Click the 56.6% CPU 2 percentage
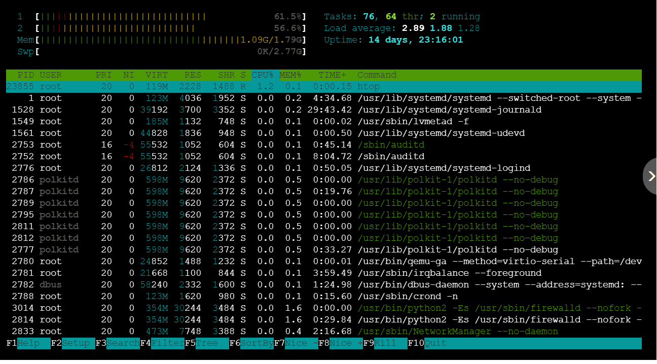Viewport: 657px width, 364px height. coord(288,28)
